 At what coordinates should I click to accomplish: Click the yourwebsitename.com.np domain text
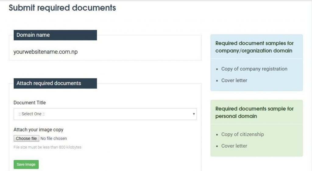[46, 52]
